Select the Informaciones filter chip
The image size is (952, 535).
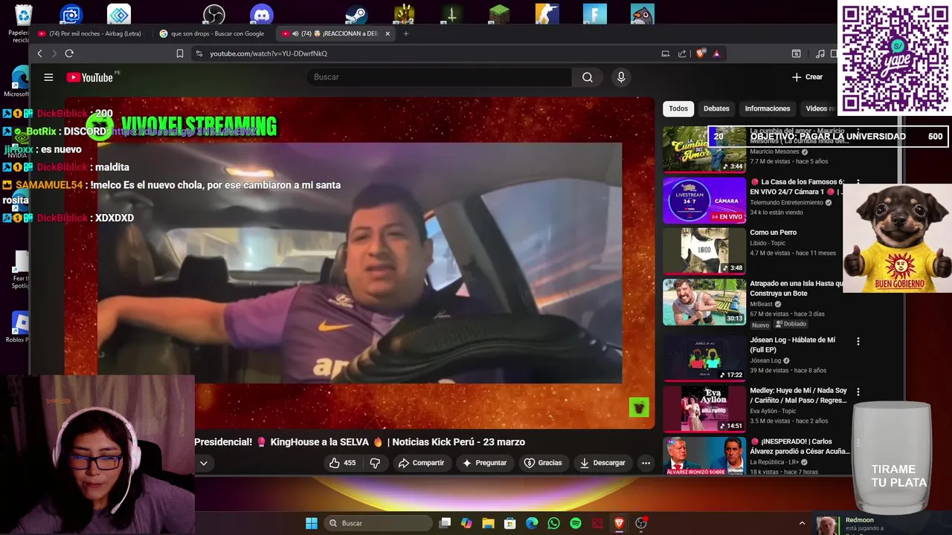point(768,108)
